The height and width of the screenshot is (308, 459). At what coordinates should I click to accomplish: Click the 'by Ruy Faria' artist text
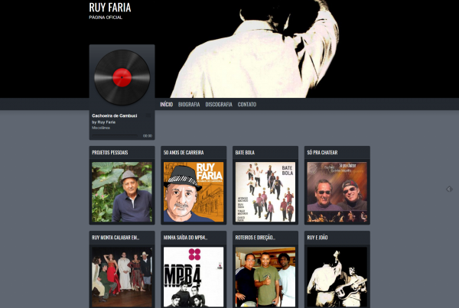(x=103, y=122)
